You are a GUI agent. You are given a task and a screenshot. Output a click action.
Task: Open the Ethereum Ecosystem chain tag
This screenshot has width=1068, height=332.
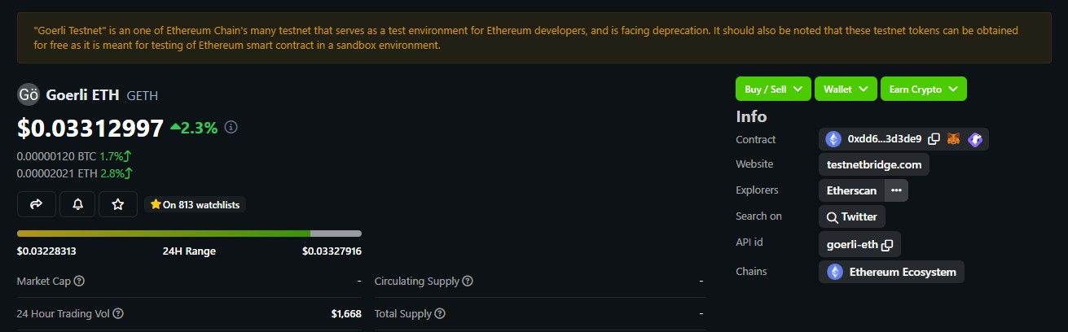click(x=891, y=272)
